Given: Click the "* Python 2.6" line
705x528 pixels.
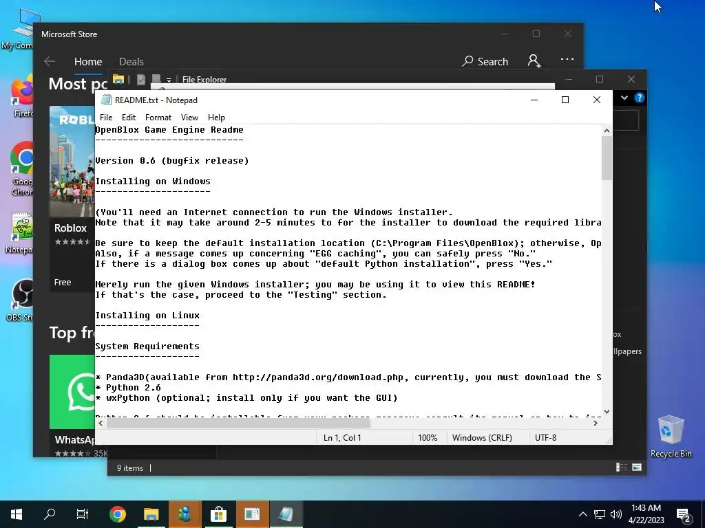Looking at the screenshot, I should 128,388.
